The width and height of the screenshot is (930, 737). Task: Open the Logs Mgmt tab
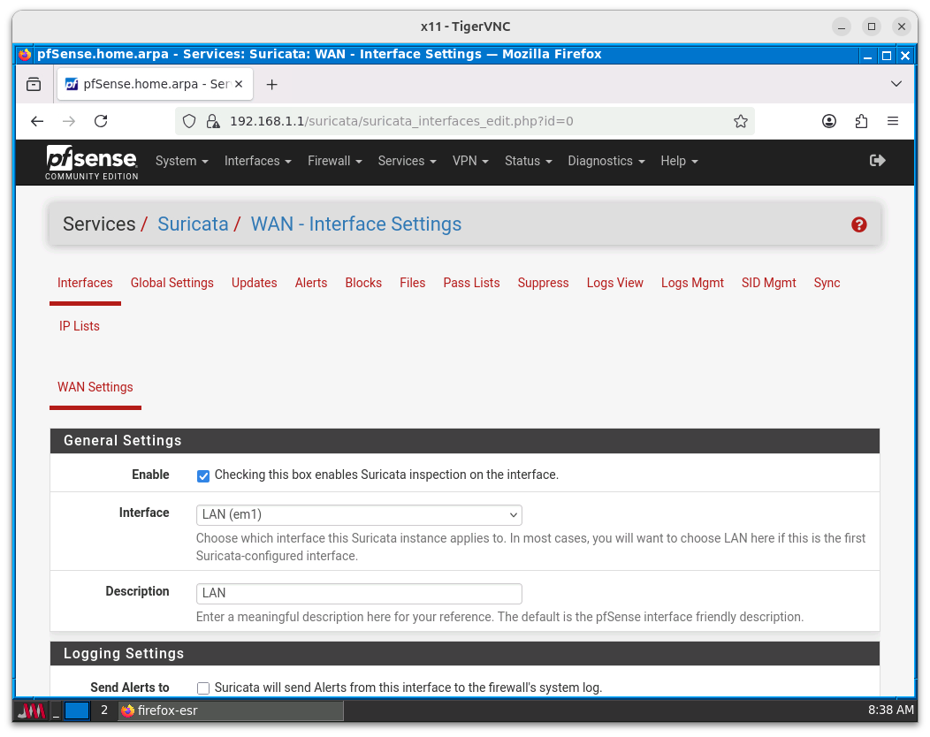pos(692,284)
